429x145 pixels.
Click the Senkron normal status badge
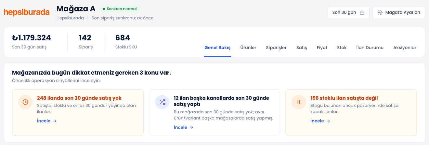coord(119,9)
